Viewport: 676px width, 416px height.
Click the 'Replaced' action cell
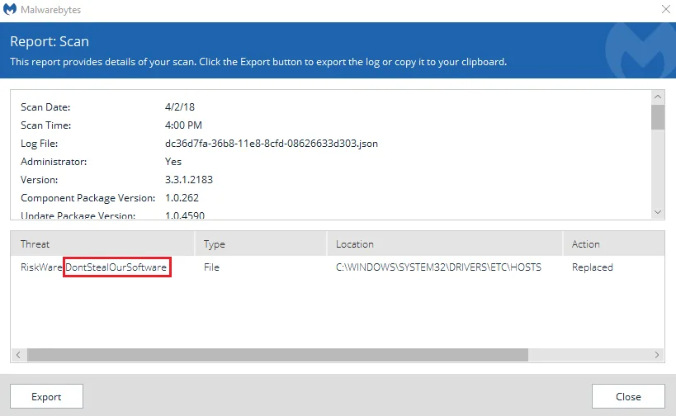tap(593, 267)
